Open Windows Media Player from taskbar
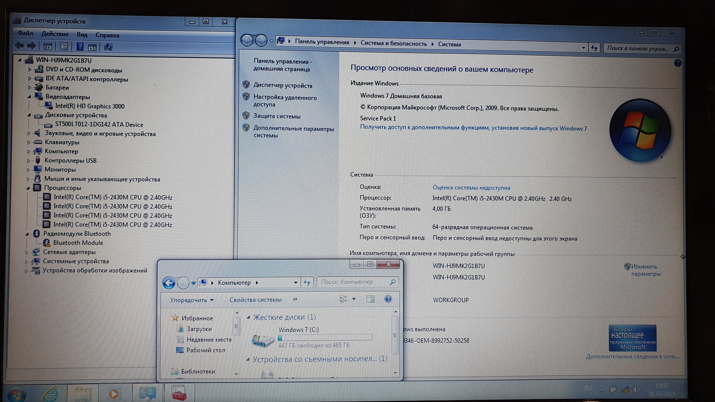 click(x=113, y=394)
